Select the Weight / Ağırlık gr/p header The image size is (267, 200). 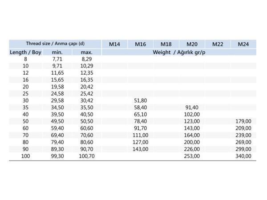(179, 52)
